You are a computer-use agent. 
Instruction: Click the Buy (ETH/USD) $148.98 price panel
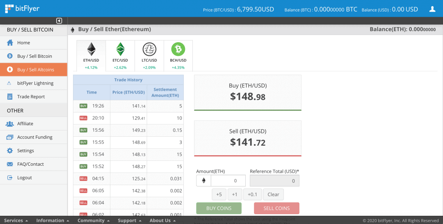click(x=248, y=93)
